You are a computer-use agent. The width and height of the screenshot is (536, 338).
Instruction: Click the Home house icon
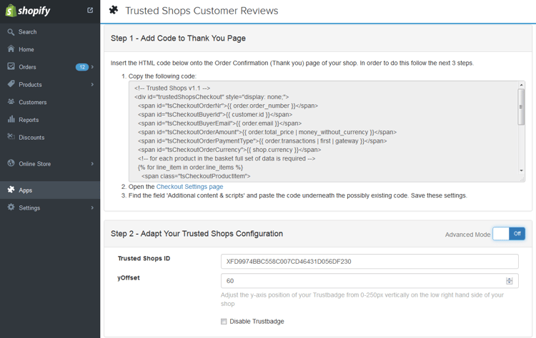pyautogui.click(x=11, y=48)
